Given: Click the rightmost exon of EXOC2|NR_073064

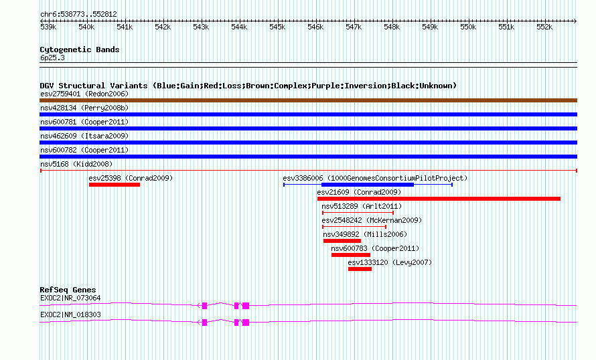Looking at the screenshot, I should (x=246, y=306).
